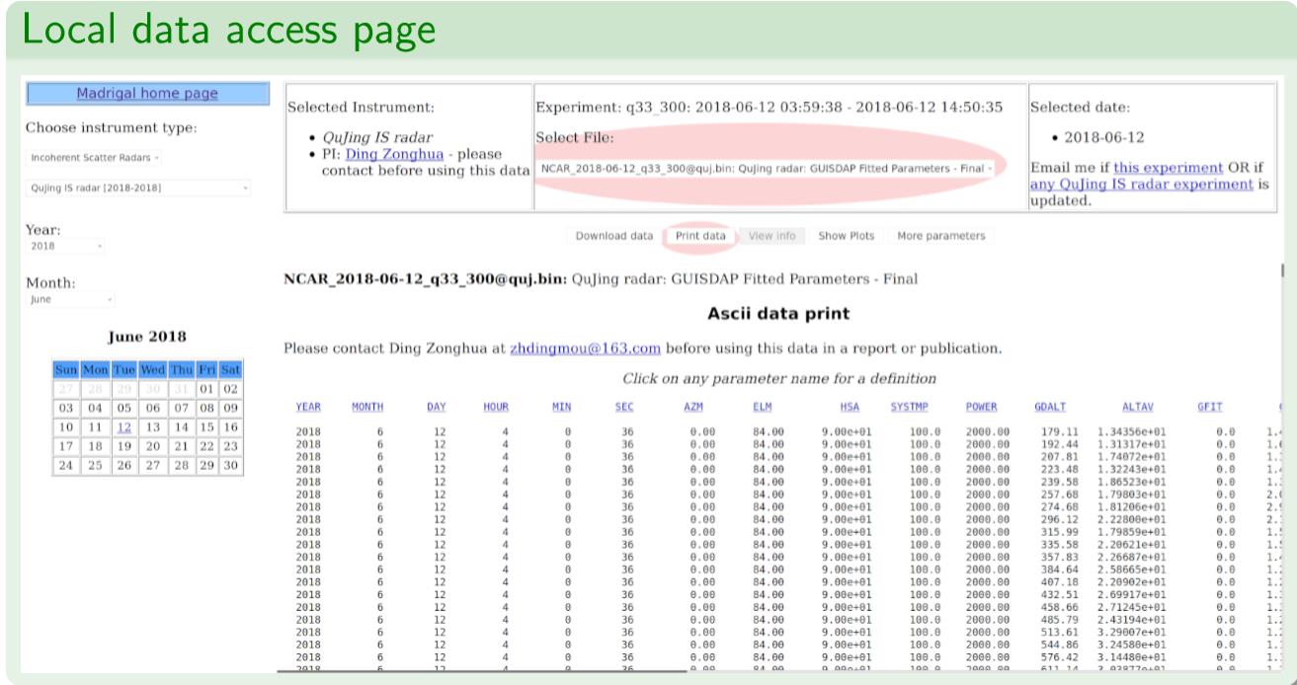Open the Madrigal home page link
This screenshot has height=685, width=1297.
tap(147, 94)
